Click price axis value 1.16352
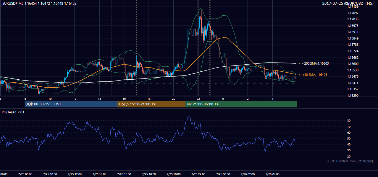The height and width of the screenshot is (177, 378). 353,89
